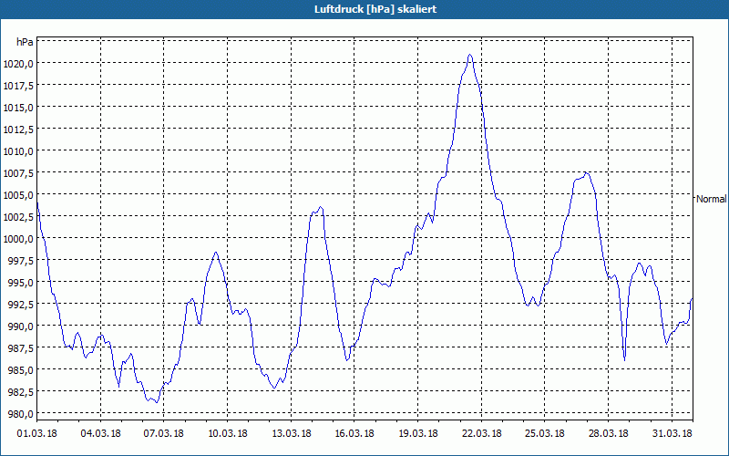729x456 pixels.
Task: Click the Normal pressure label
Action: 711,199
